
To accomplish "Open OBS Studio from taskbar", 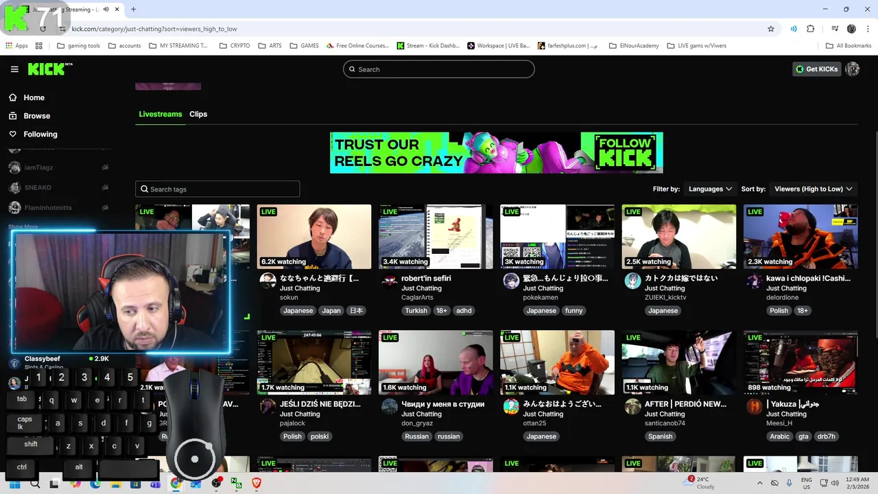I will tap(217, 484).
